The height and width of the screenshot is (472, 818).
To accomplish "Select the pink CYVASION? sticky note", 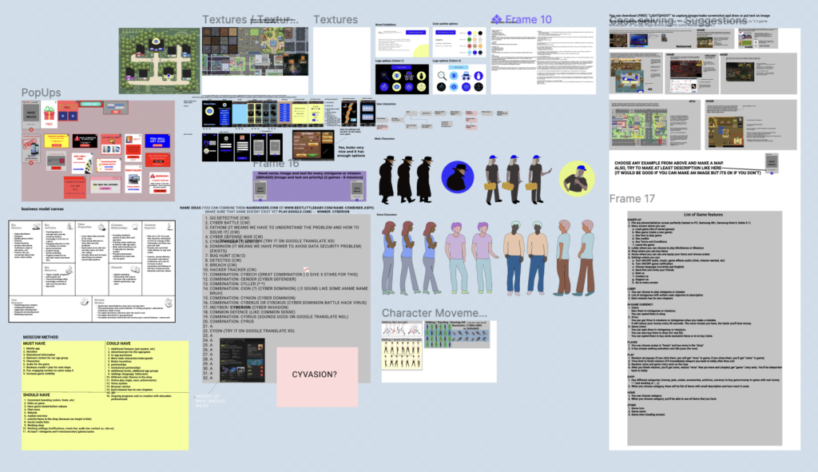I will point(317,376).
